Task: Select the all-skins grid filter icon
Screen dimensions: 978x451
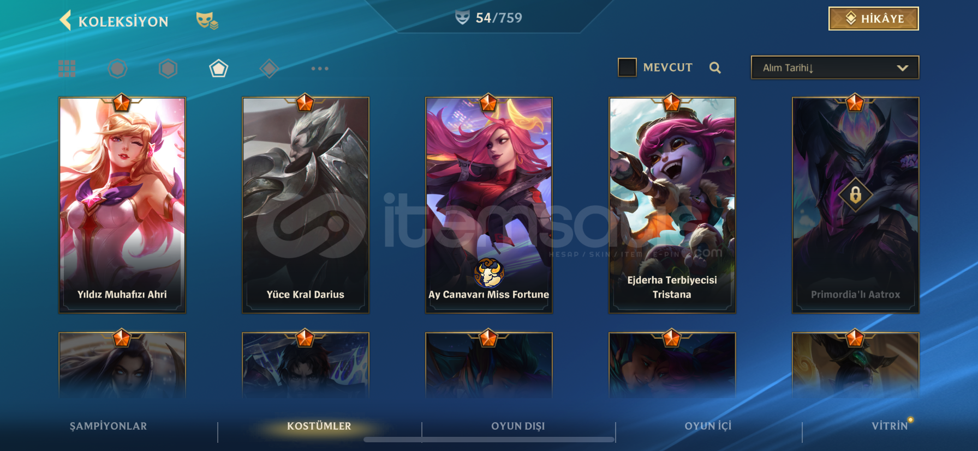Action: 67,69
